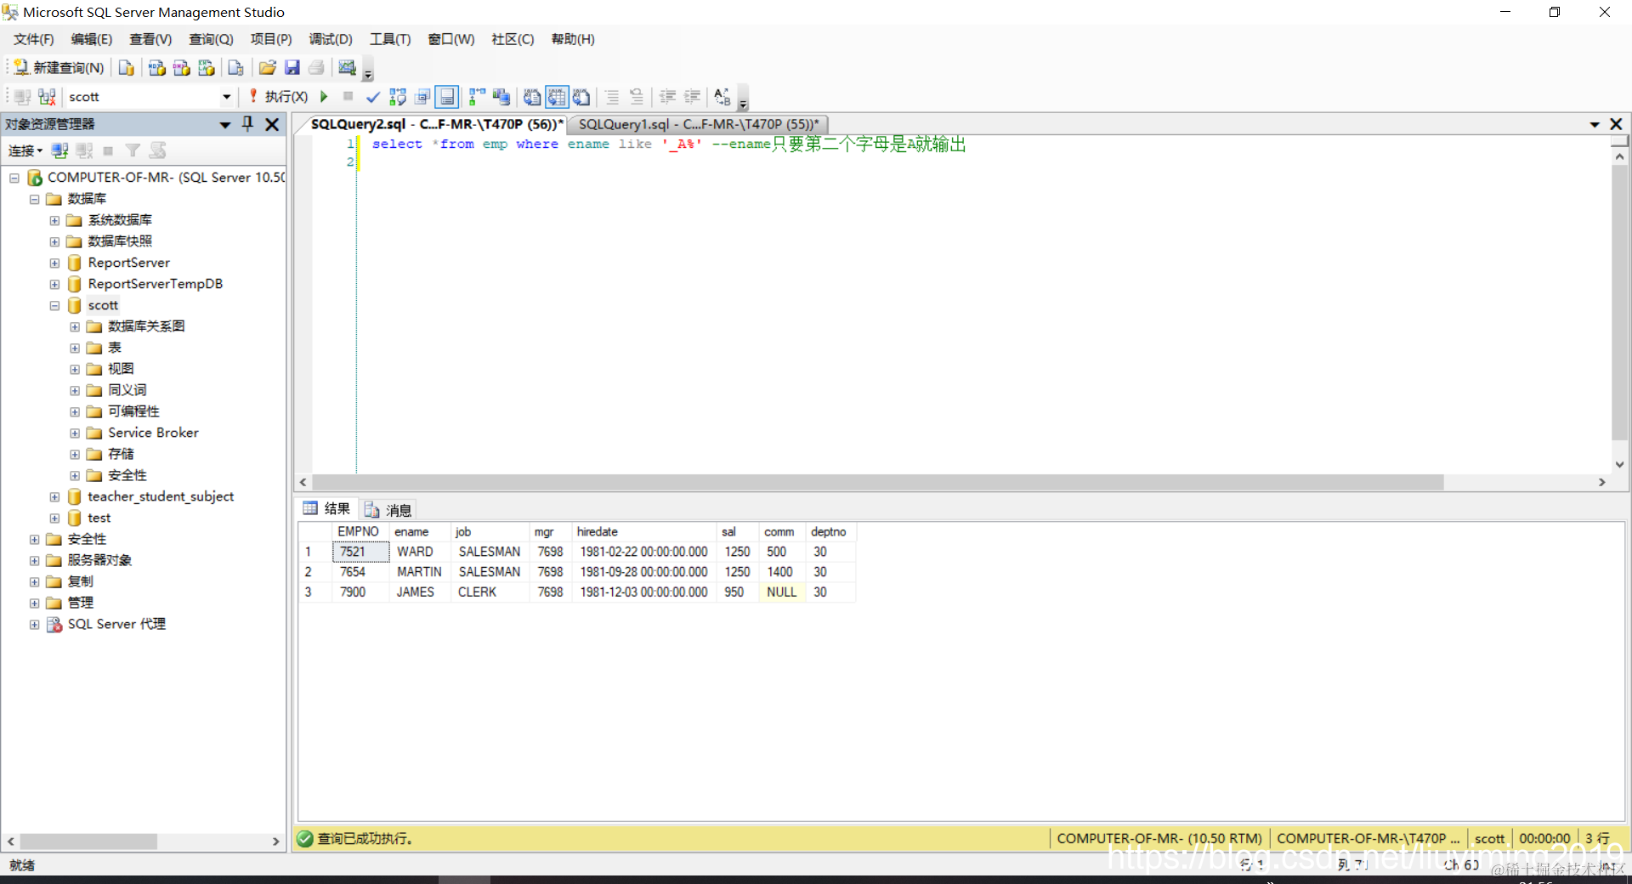Click Uncomment Selected Lines icon

637,97
